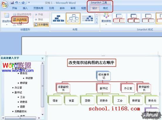This screenshot has width=162, height=120.
Task: Apply the third SmartArt style thumbnail
Action: [x=148, y=18]
